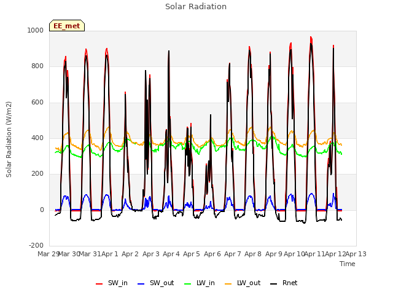The height and width of the screenshot is (295, 393).
Task: Click the Apr 6 x-axis tick label
Action: pos(212,254)
